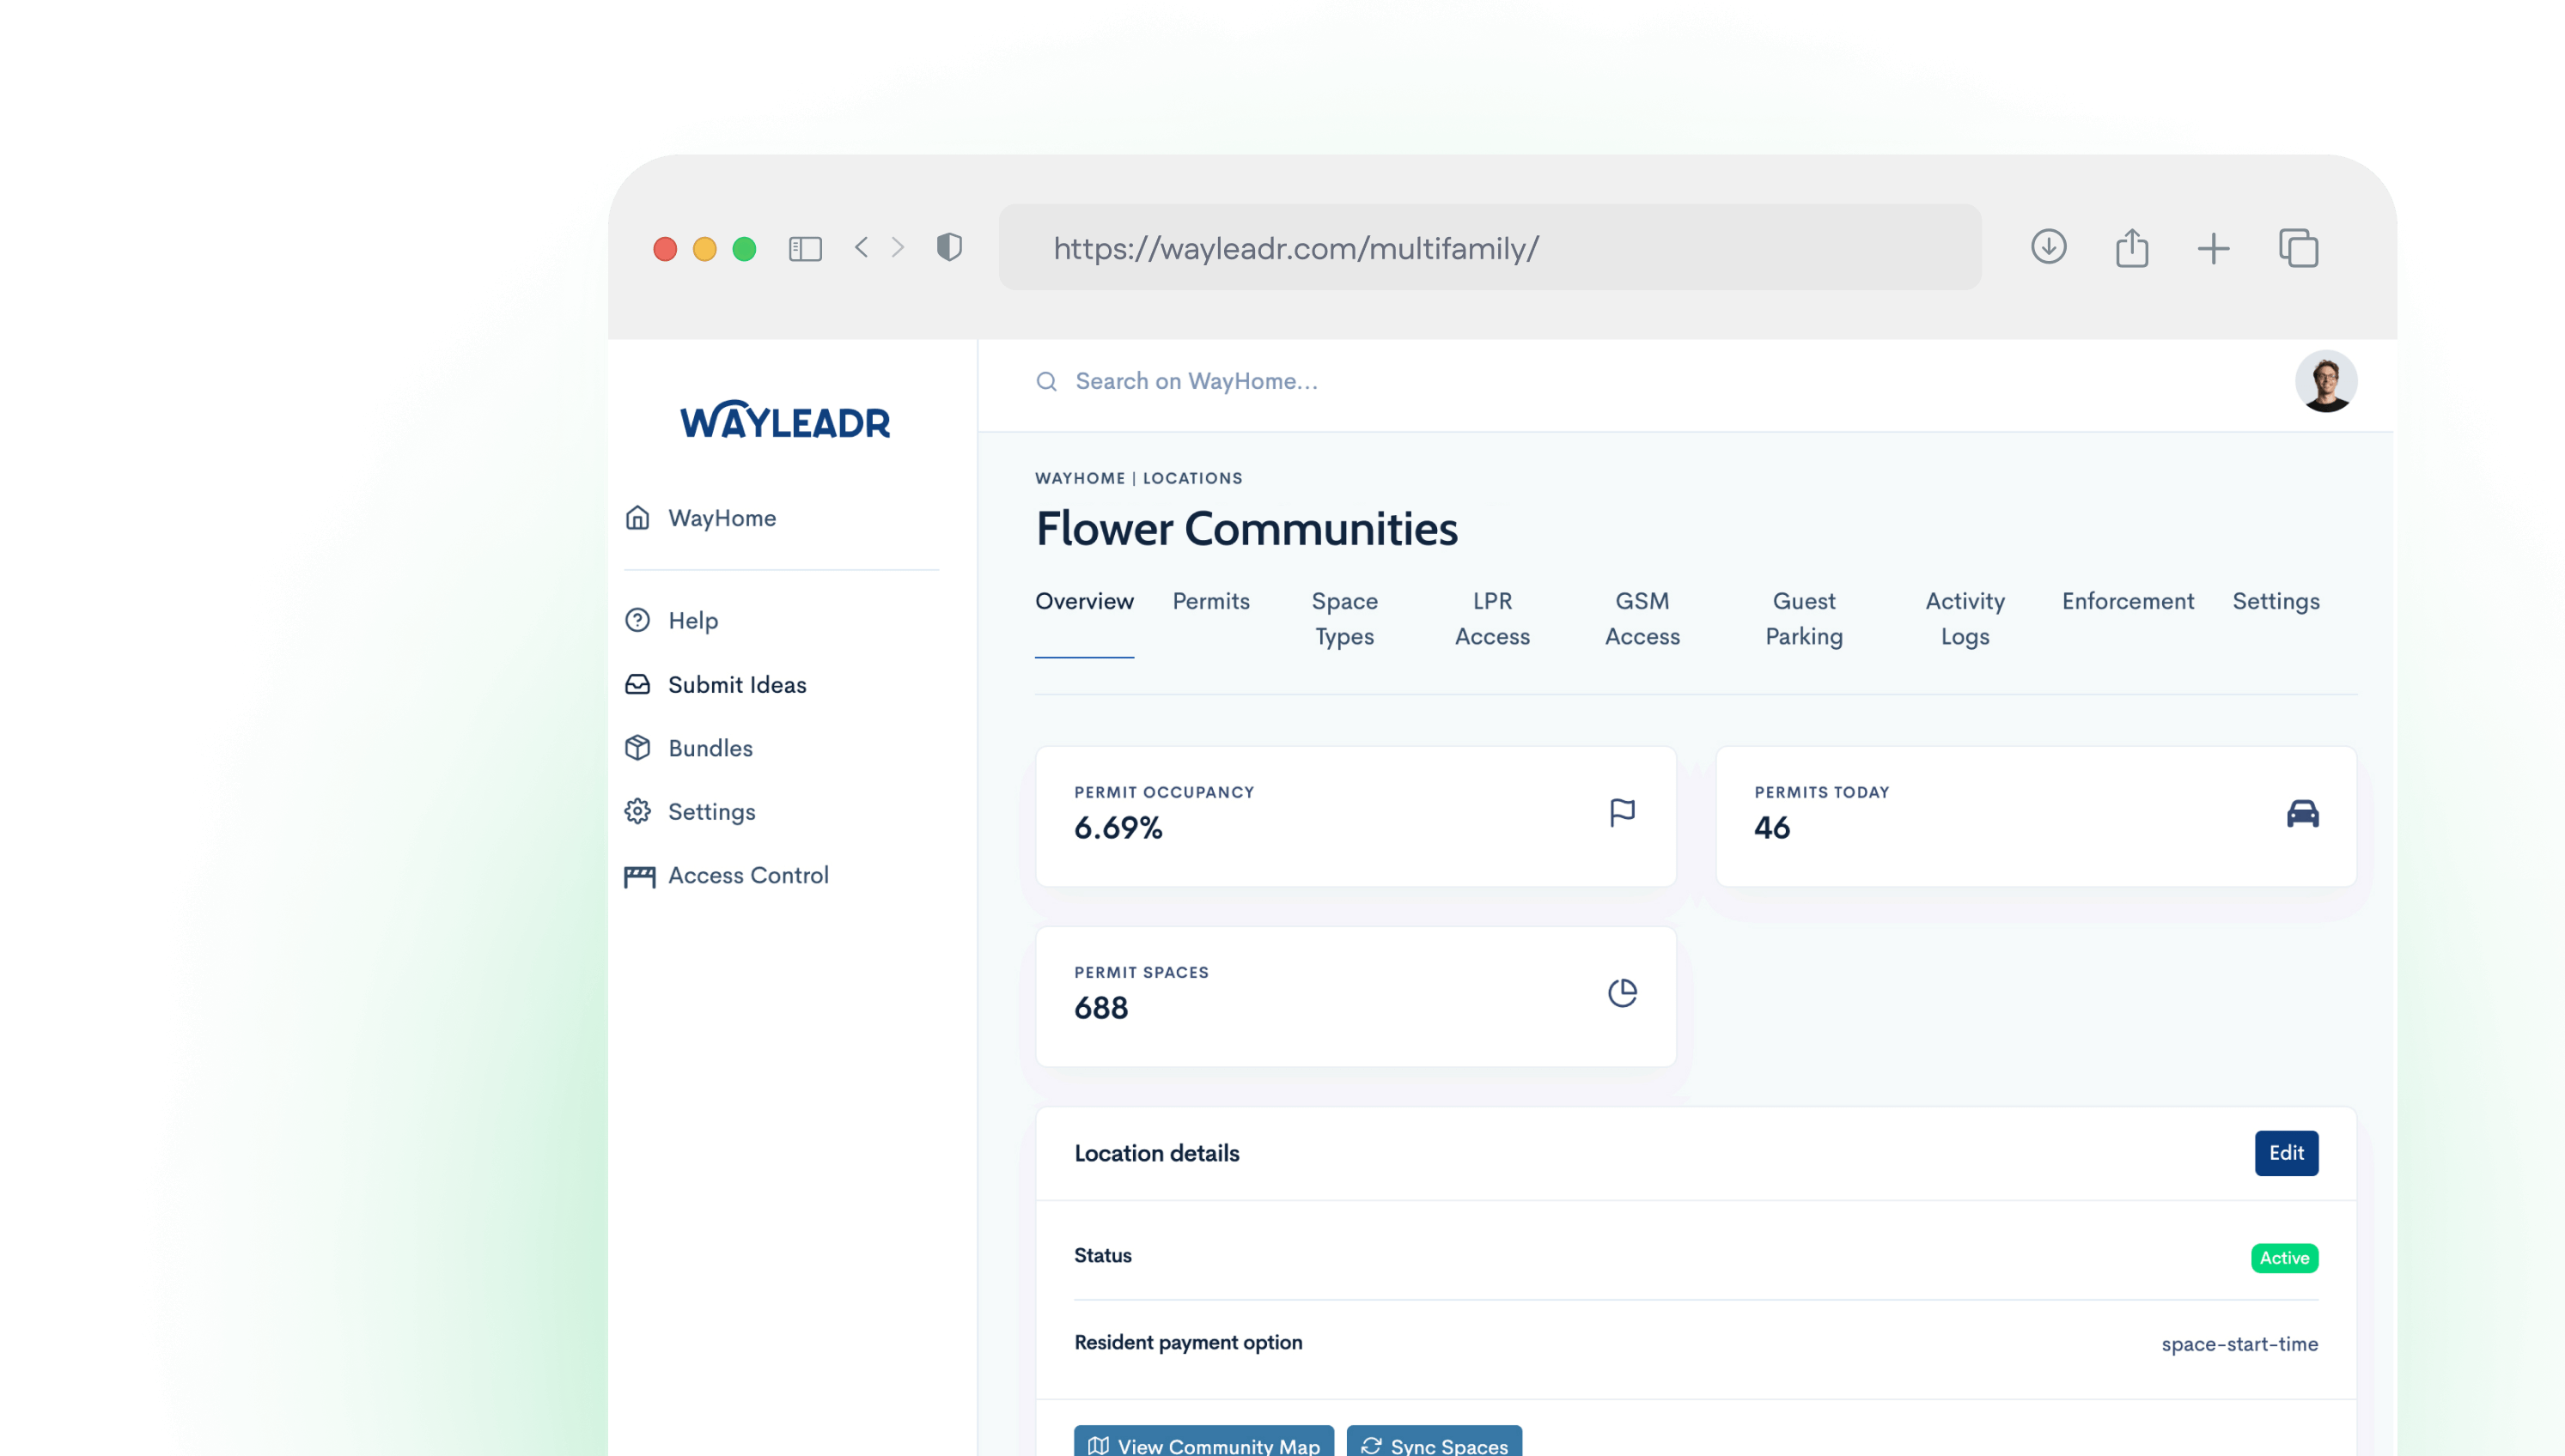Select the Guest Parking tab
This screenshot has height=1456, width=2565.
[x=1804, y=618]
